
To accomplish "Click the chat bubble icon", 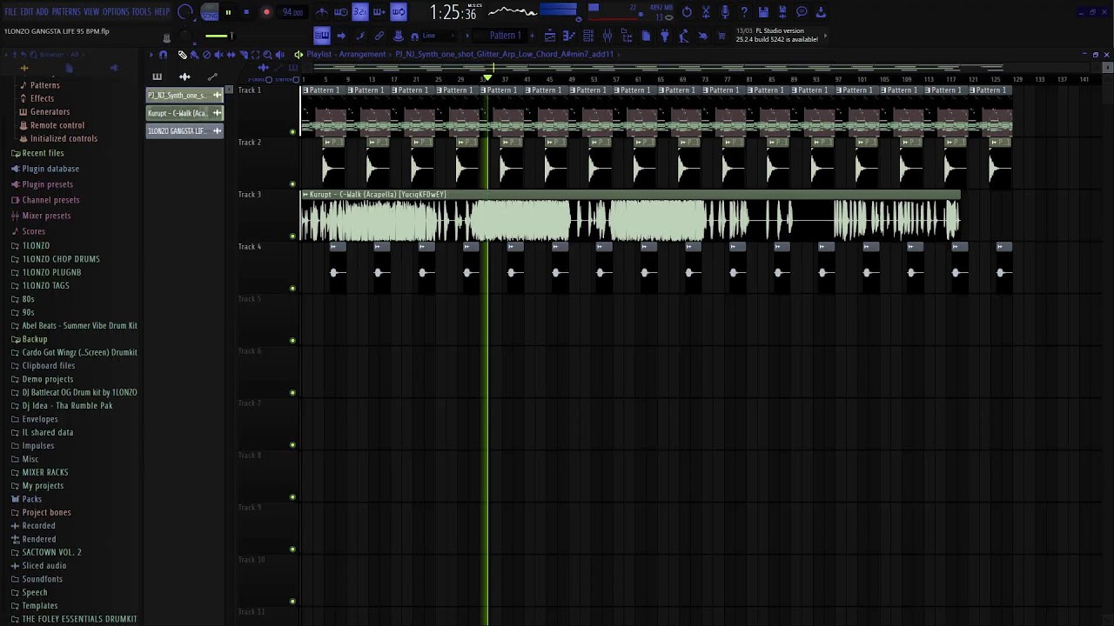I will pyautogui.click(x=802, y=12).
